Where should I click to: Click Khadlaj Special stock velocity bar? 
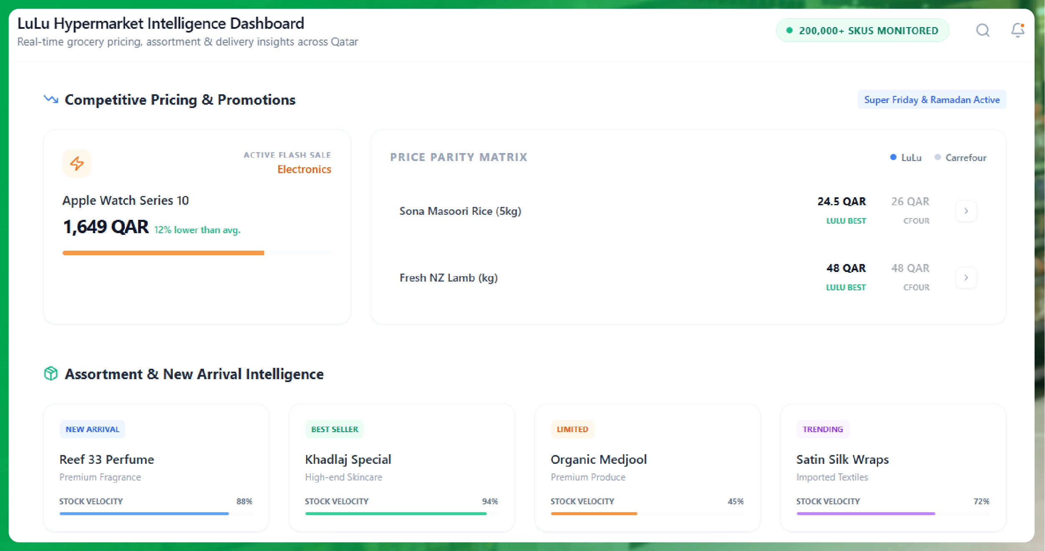tap(395, 513)
